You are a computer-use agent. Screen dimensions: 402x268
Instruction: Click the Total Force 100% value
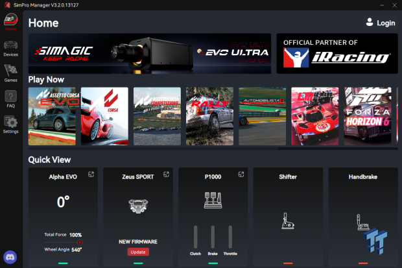tap(75, 235)
